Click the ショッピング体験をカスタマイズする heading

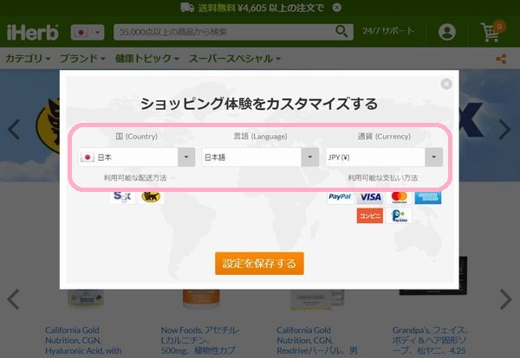[x=259, y=104]
